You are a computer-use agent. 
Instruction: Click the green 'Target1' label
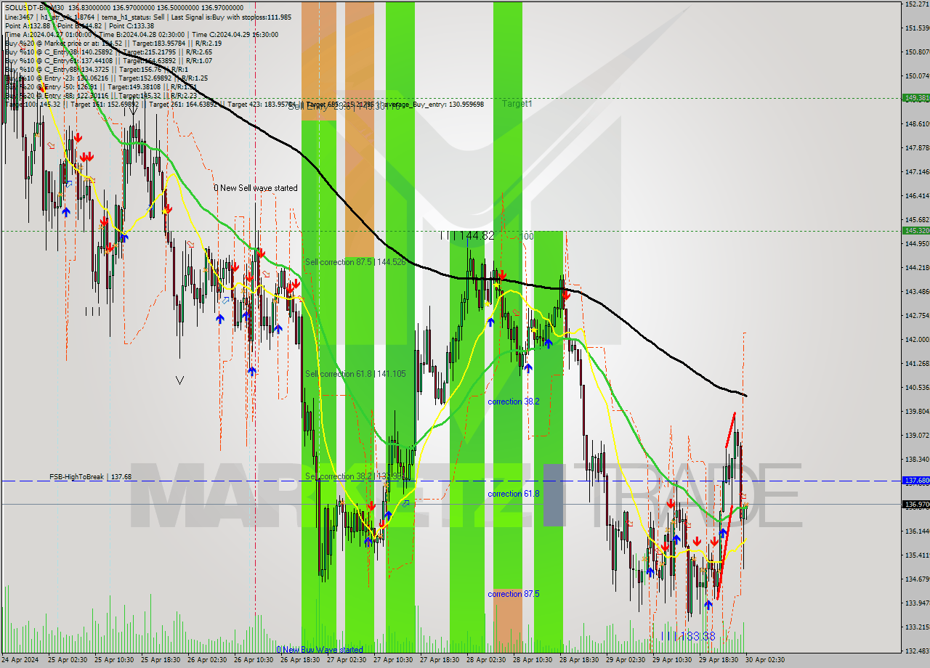click(x=517, y=104)
